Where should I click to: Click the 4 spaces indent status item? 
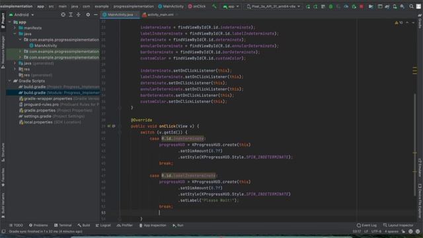click(x=391, y=231)
